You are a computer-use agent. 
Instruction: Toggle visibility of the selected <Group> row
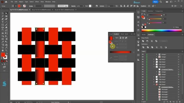pos(143,74)
